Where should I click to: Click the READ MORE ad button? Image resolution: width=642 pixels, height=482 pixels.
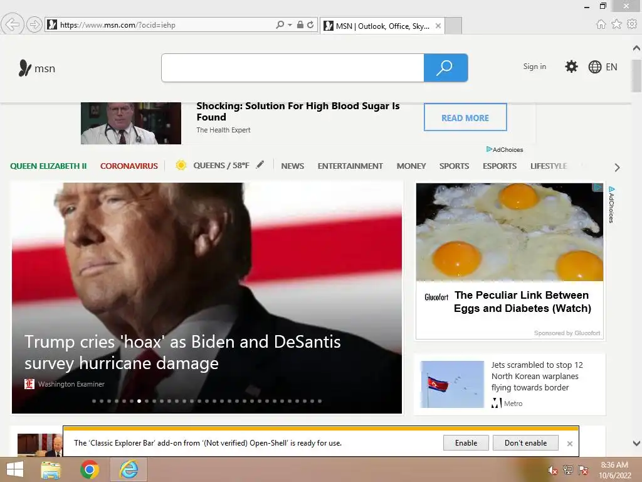[x=465, y=117]
